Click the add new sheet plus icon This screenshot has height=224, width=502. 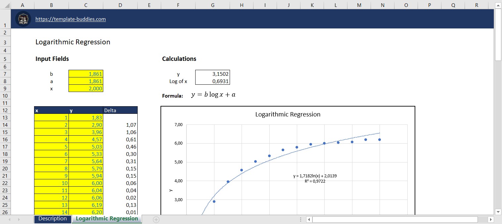click(x=156, y=219)
